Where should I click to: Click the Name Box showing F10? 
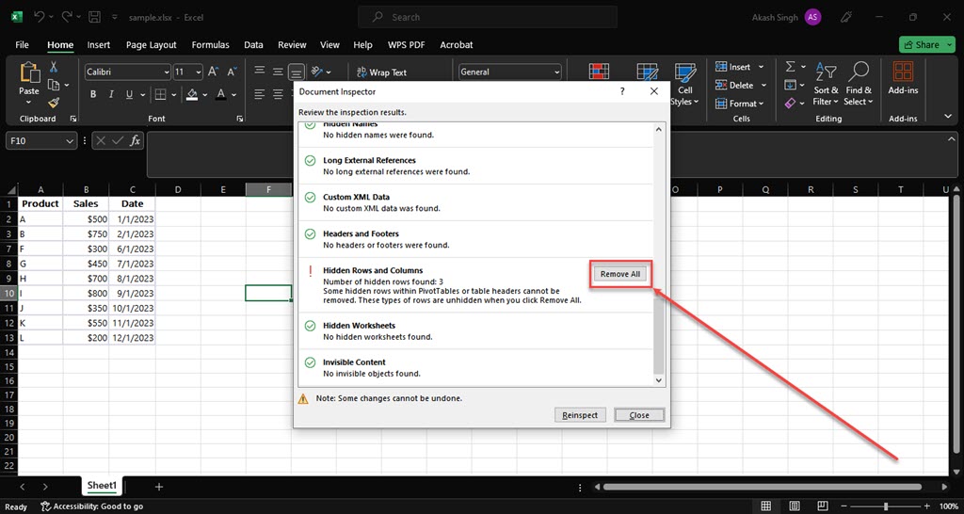pyautogui.click(x=41, y=141)
